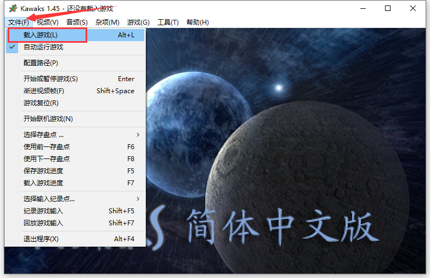
Task: Maximize the Kawaks window
Action: [x=388, y=8]
